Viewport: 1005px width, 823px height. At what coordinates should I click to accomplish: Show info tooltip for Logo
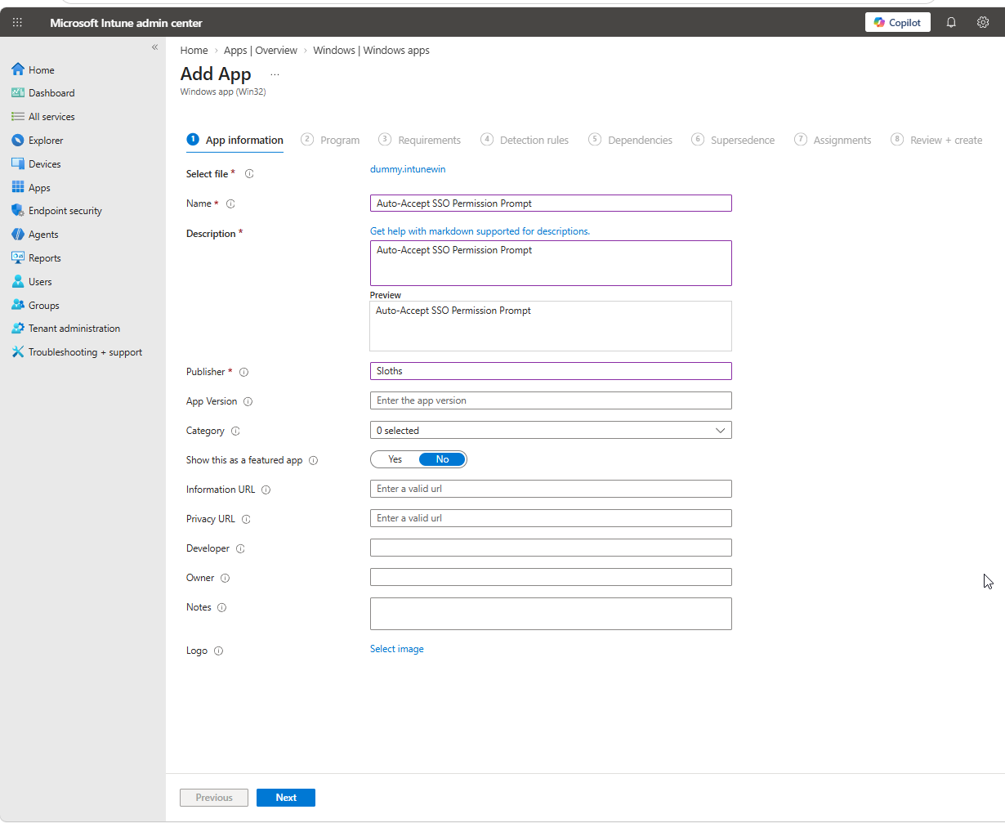(x=218, y=651)
